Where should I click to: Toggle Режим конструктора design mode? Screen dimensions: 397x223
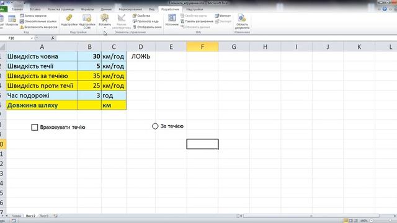click(122, 22)
